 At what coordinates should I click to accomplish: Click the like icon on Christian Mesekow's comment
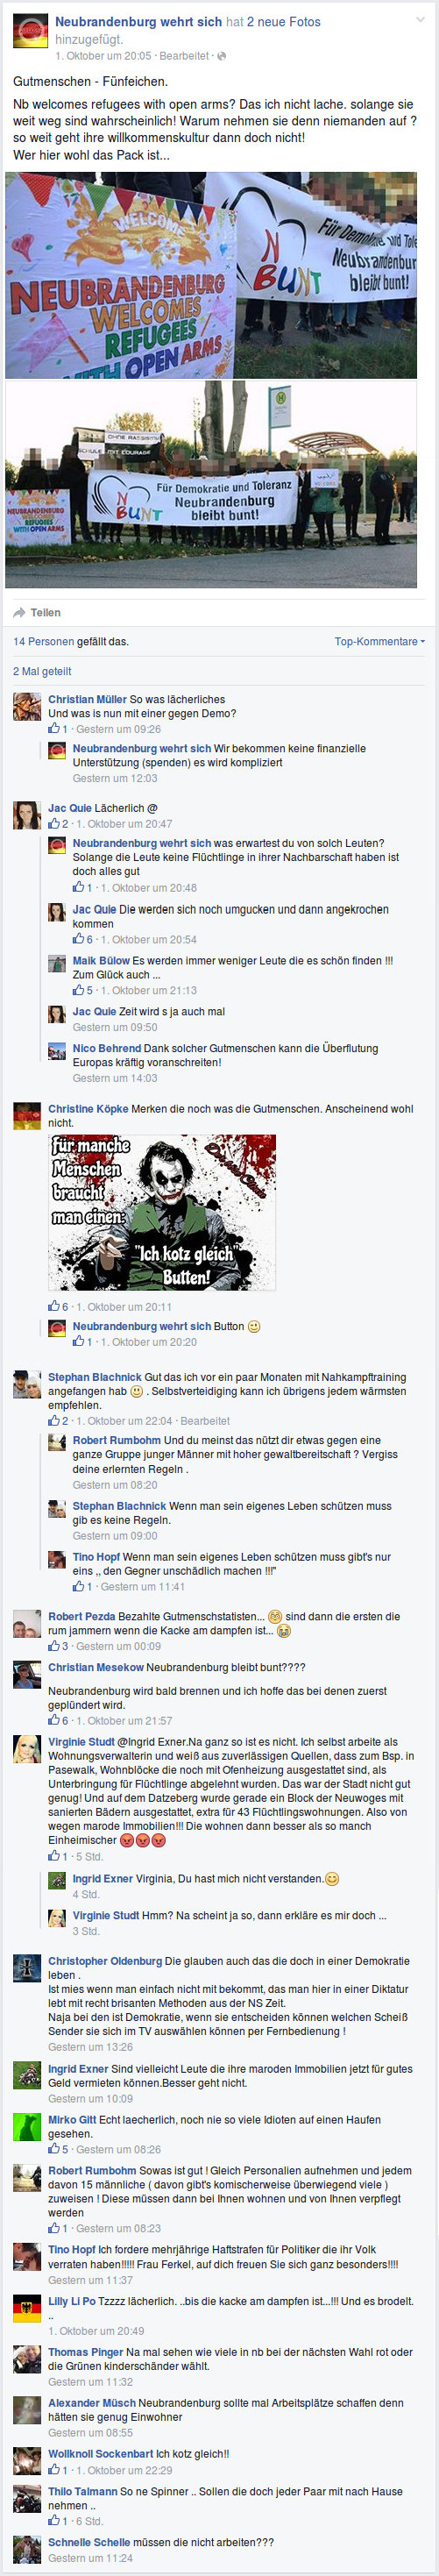point(54,1720)
